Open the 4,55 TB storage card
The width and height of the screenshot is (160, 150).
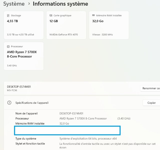click(23, 25)
